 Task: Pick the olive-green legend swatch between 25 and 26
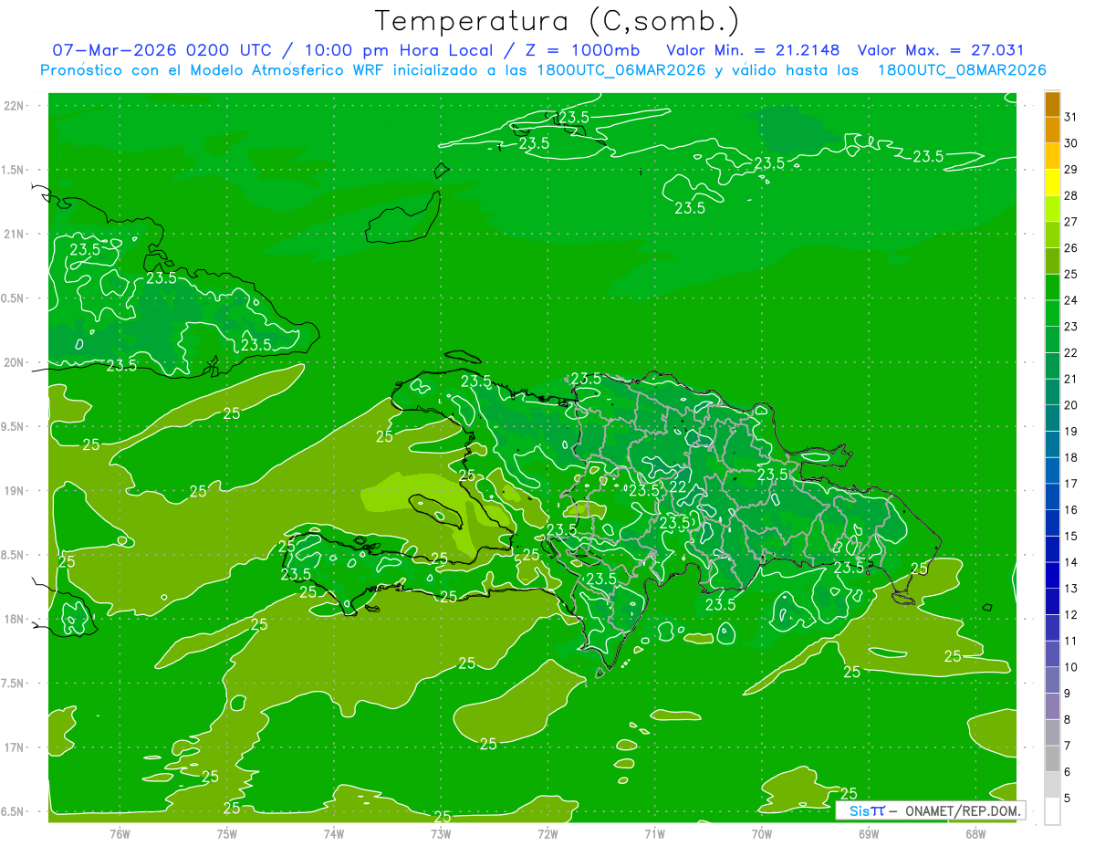[x=1052, y=261]
